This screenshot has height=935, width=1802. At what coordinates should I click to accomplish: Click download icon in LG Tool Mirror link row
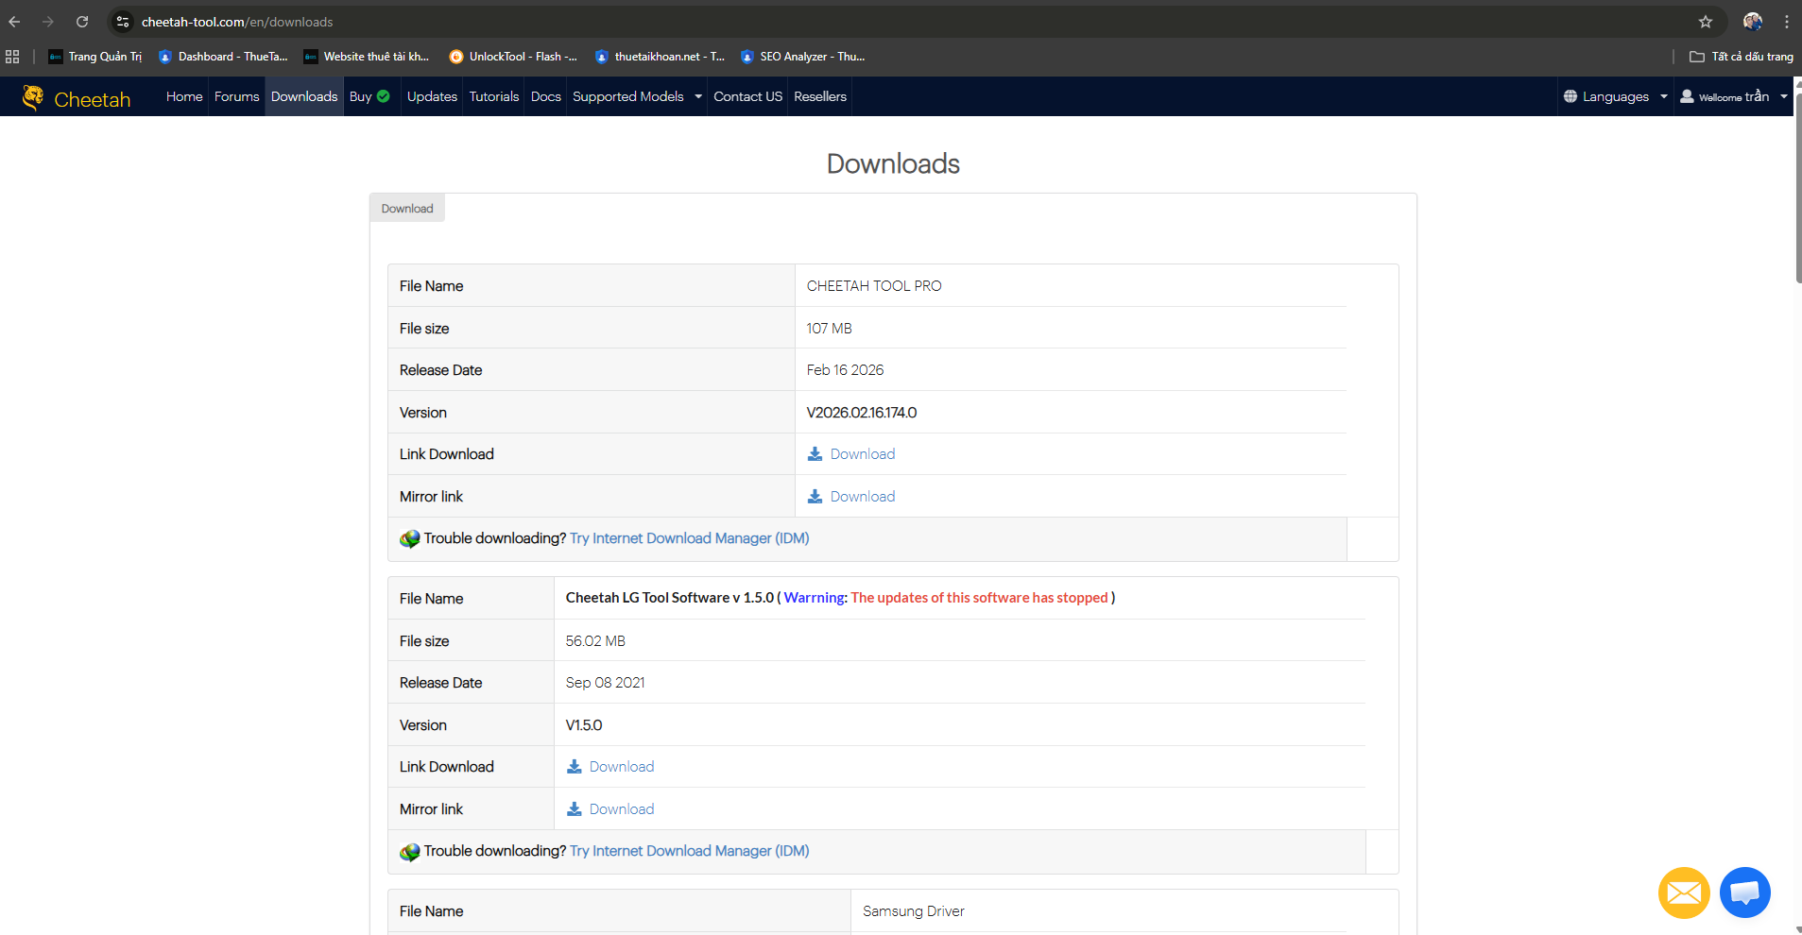click(x=574, y=809)
